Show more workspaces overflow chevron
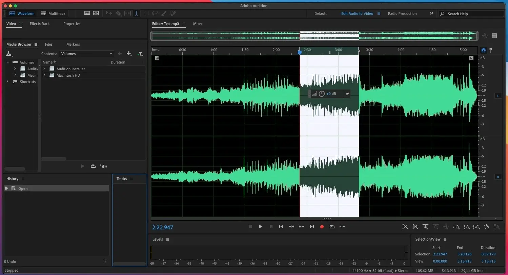 tap(431, 14)
